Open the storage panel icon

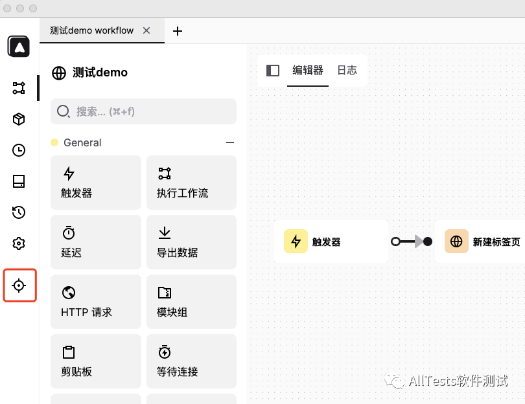[19, 181]
